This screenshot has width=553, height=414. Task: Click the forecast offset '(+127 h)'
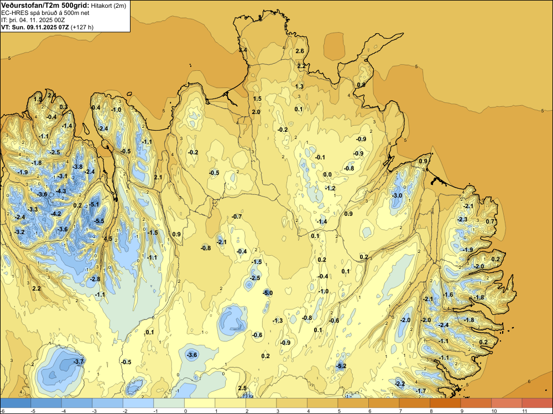[x=82, y=27]
